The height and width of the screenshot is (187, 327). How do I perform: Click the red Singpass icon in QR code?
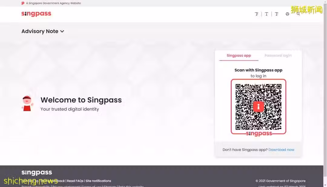point(258,107)
